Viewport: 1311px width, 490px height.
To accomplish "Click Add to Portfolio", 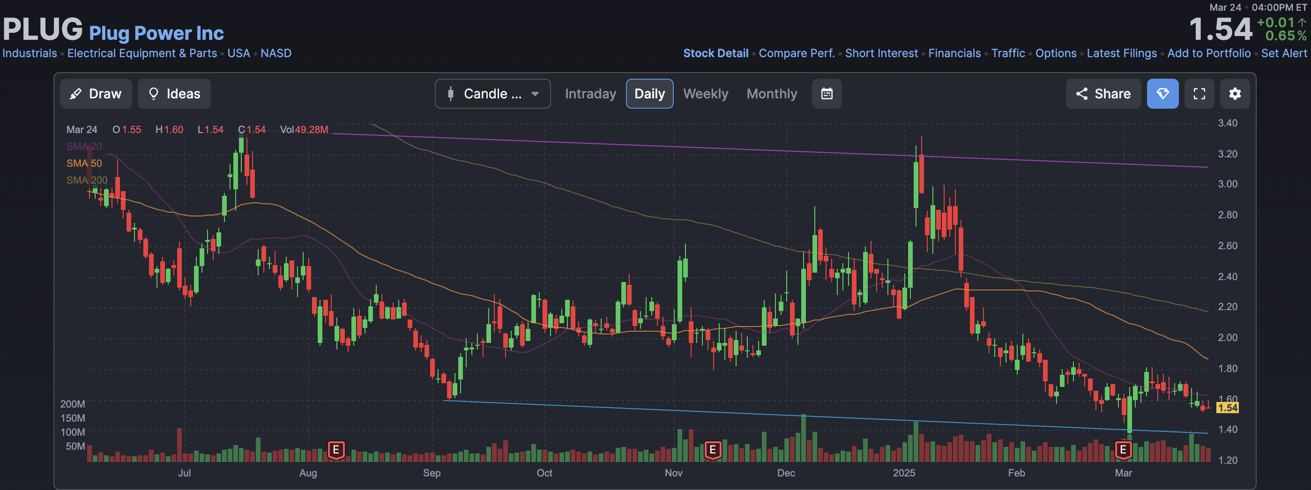I will 1209,53.
